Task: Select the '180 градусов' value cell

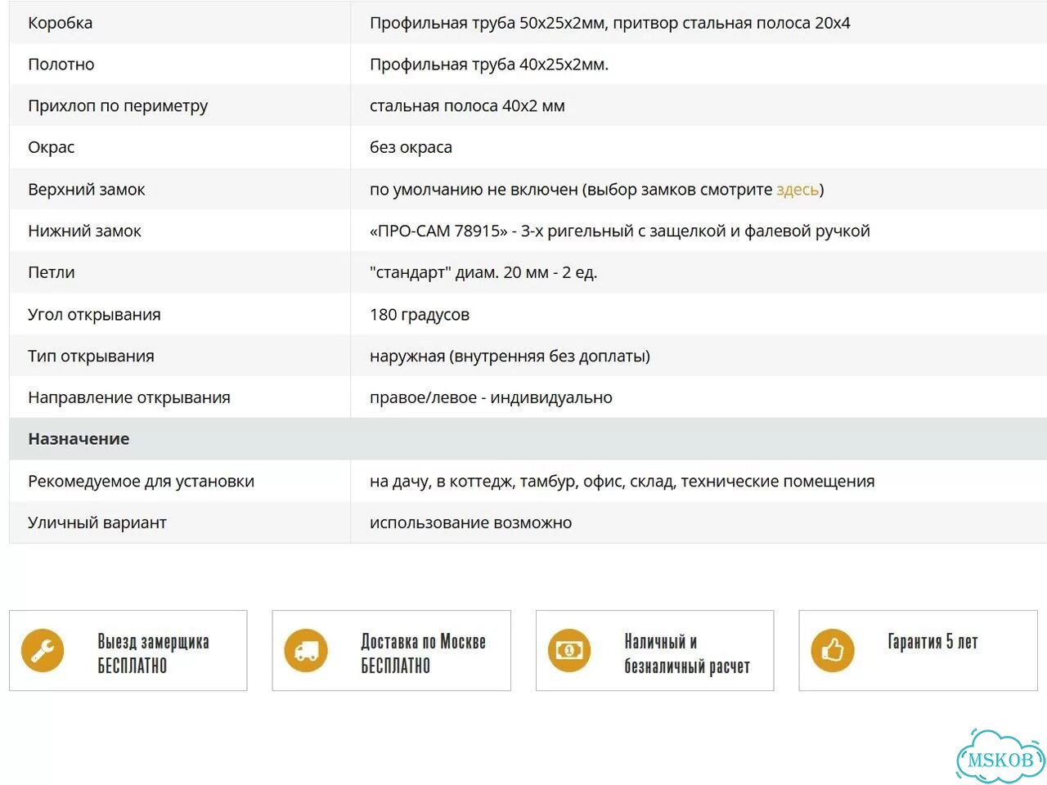Action: (699, 315)
